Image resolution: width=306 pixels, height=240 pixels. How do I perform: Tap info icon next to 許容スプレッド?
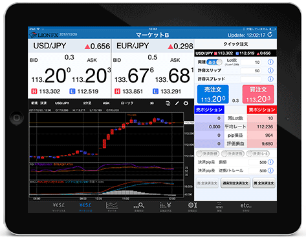[x=270, y=79]
